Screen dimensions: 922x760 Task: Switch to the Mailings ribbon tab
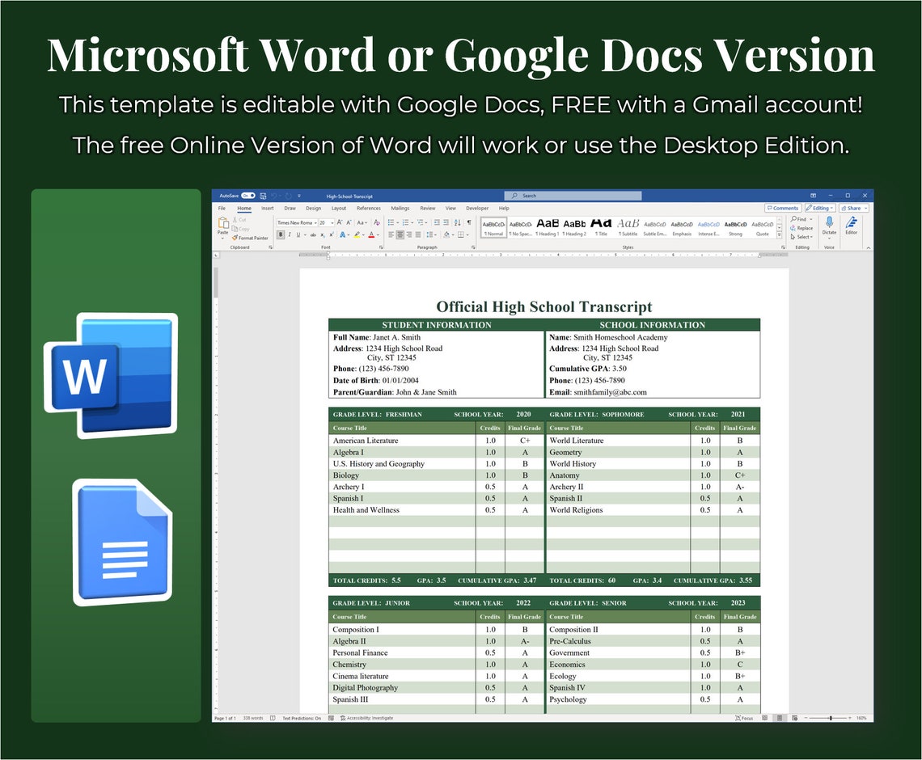click(x=399, y=208)
